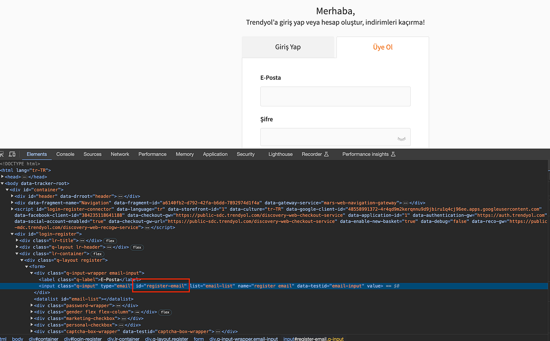Screen dimensions: 550x341
Task: Expand the head element
Action: click(2, 176)
